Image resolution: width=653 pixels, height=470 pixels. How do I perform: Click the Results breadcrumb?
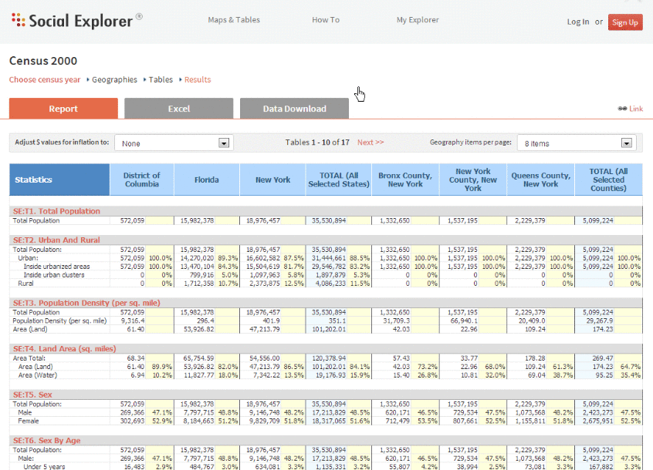click(x=198, y=79)
